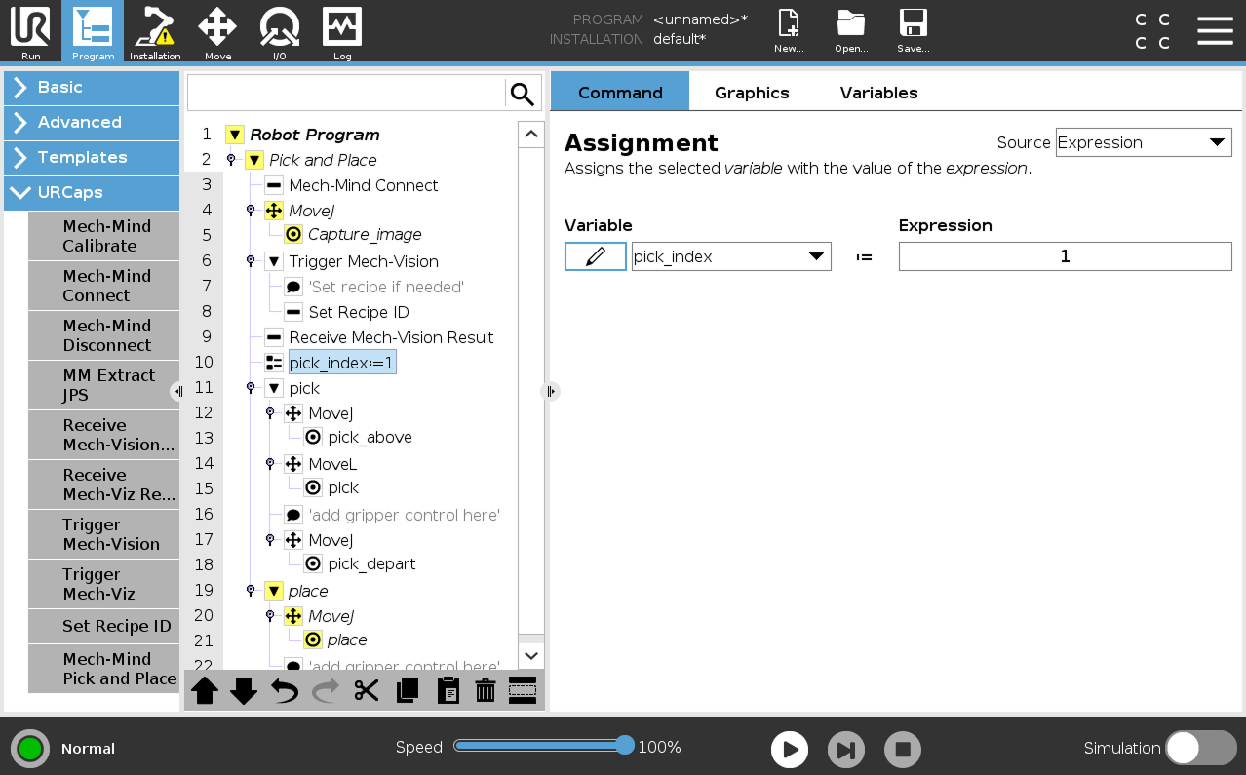Select the Set Recipe ID tree node

359,312
